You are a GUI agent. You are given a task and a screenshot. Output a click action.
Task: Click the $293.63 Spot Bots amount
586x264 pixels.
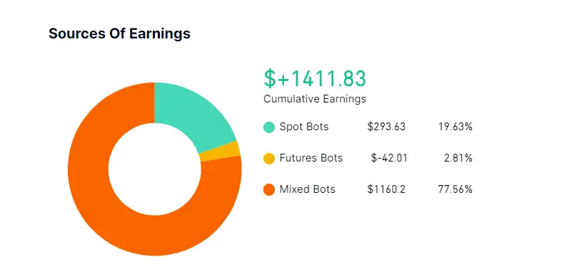click(x=386, y=127)
